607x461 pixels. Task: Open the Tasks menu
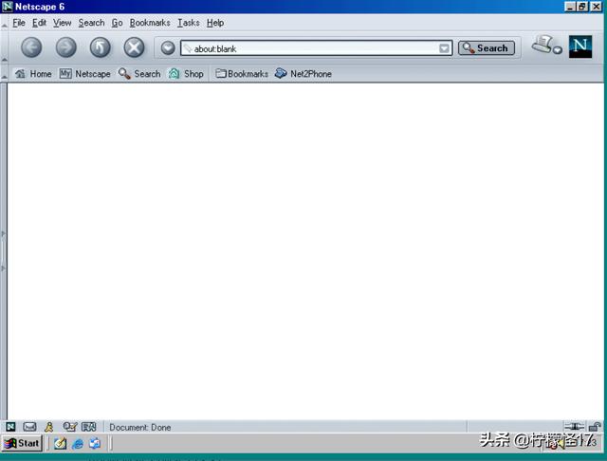[188, 22]
